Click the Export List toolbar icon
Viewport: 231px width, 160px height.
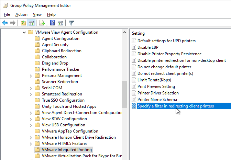42,23
